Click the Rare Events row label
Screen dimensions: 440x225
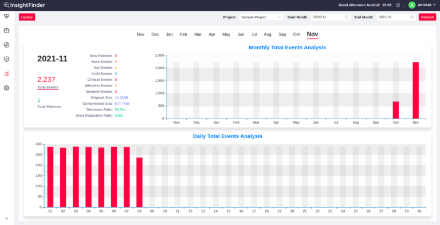[x=102, y=62]
